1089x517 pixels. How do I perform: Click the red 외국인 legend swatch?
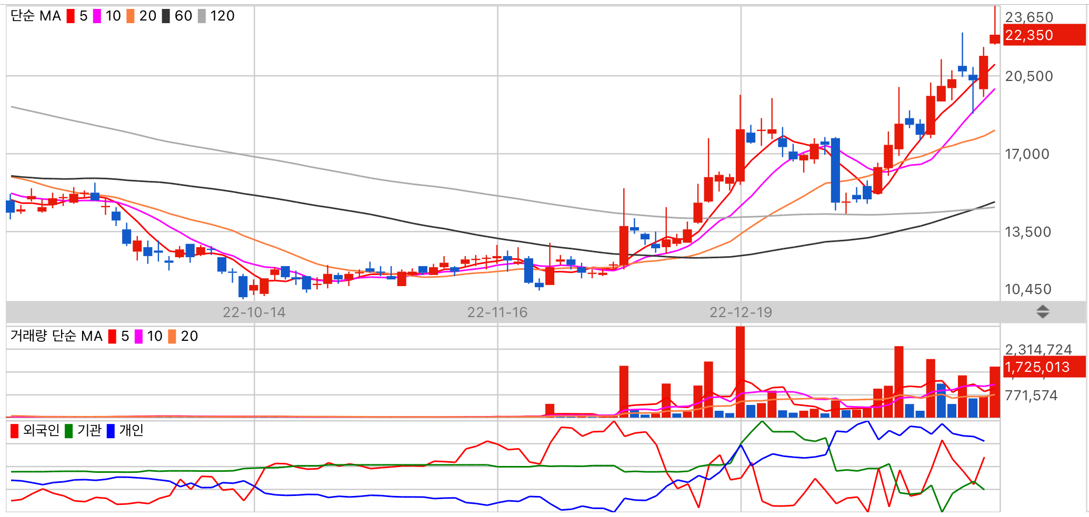pos(15,431)
